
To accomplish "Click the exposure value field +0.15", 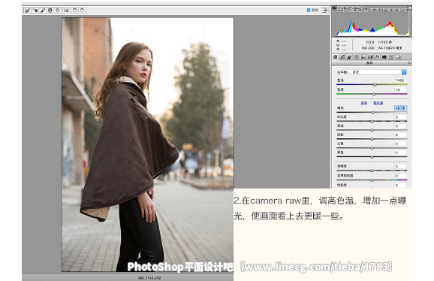I will click(400, 108).
